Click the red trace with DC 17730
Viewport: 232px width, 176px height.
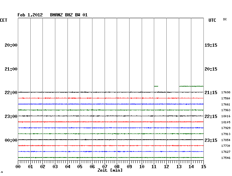click(x=111, y=146)
